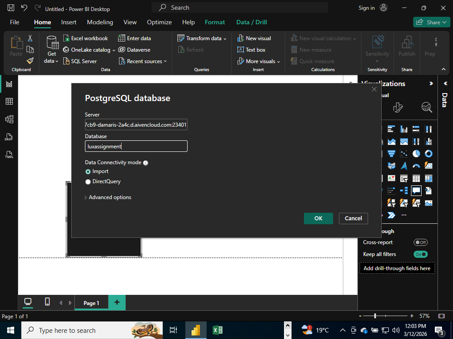453x339 pixels.
Task: Open the Share dropdown button
Action: [x=431, y=22]
